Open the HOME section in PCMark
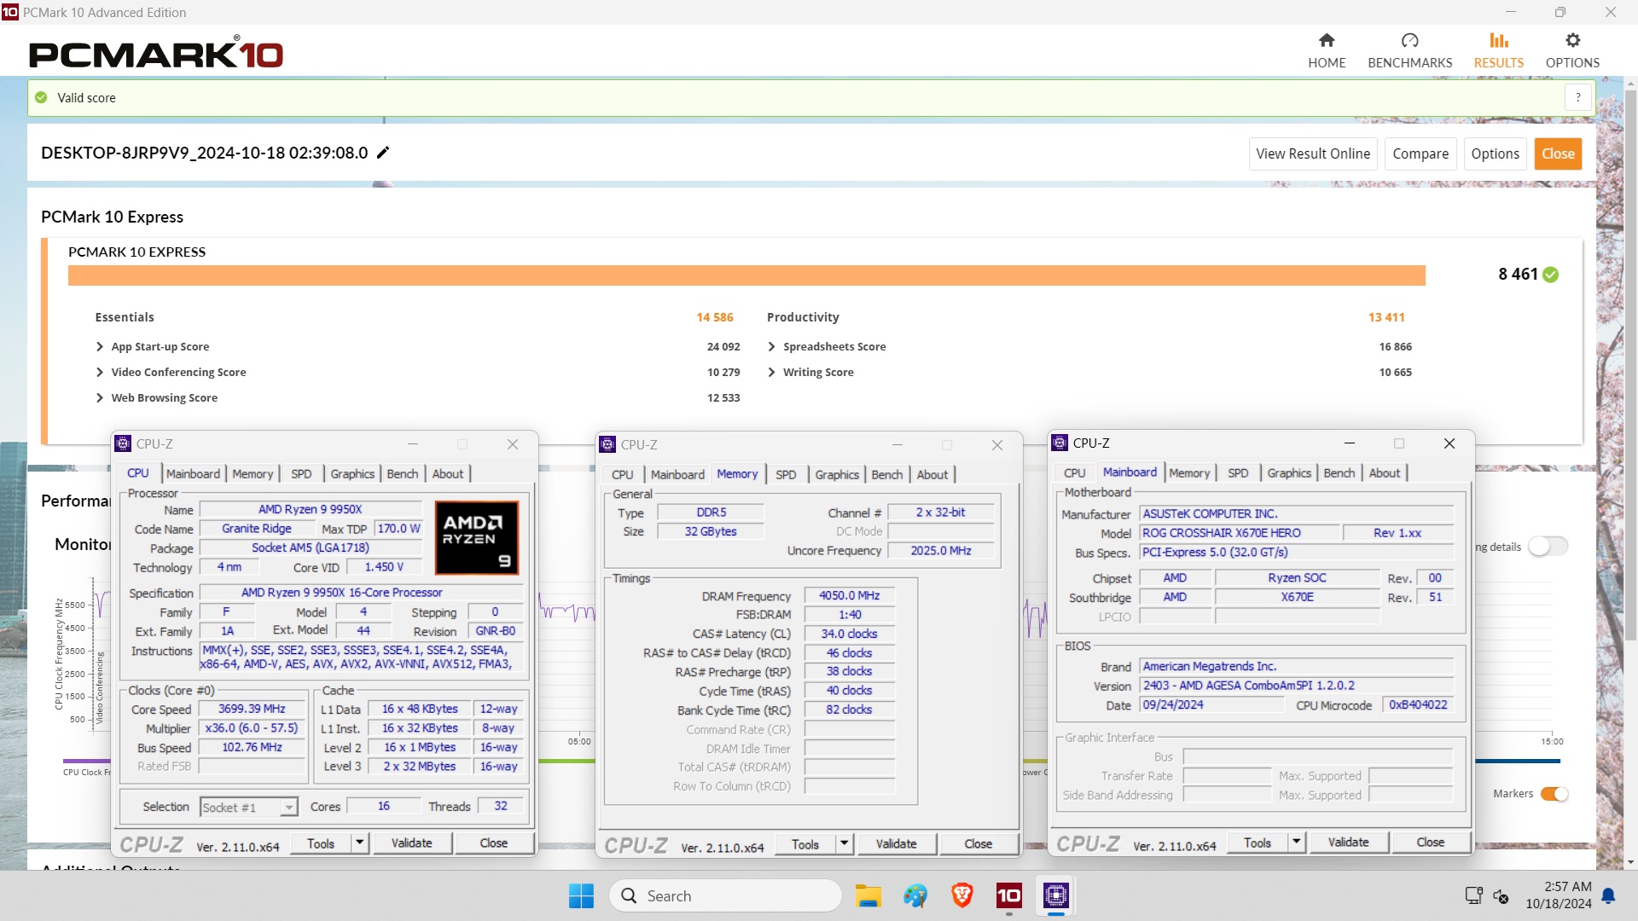 pos(1327,51)
